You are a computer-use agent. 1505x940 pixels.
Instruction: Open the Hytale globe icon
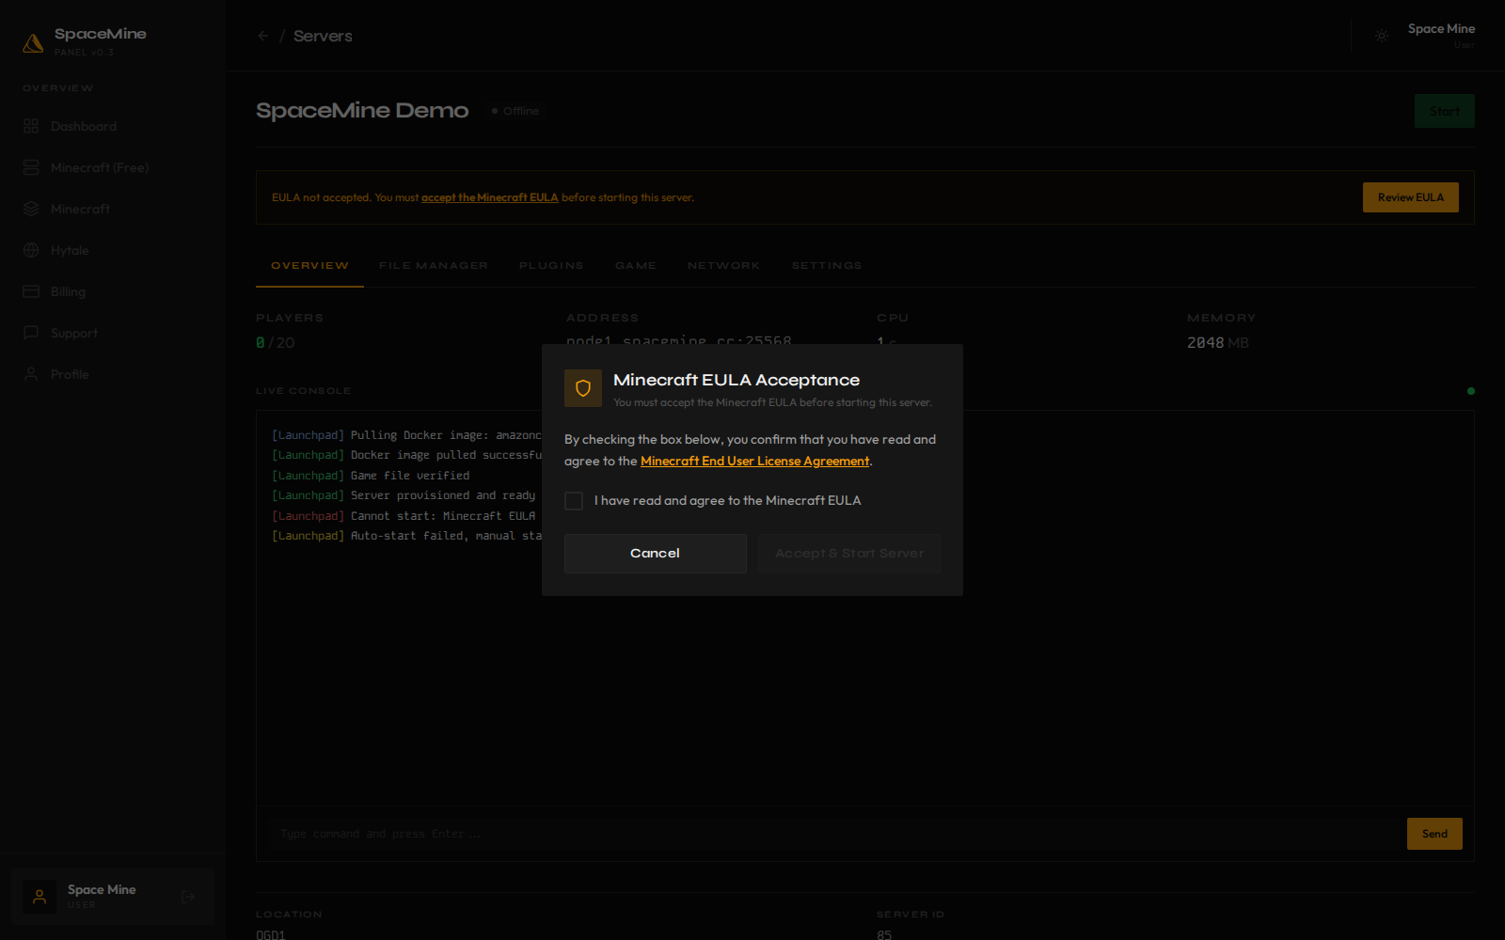(31, 250)
